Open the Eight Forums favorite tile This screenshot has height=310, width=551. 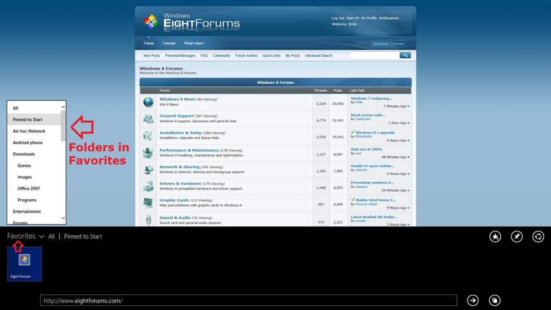[x=24, y=264]
